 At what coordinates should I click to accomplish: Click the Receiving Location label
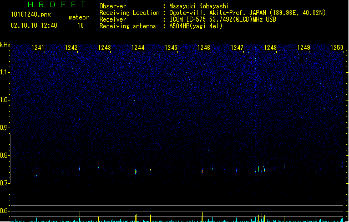(x=129, y=13)
